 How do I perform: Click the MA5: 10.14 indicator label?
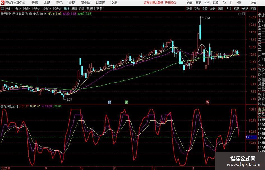pos(40,14)
